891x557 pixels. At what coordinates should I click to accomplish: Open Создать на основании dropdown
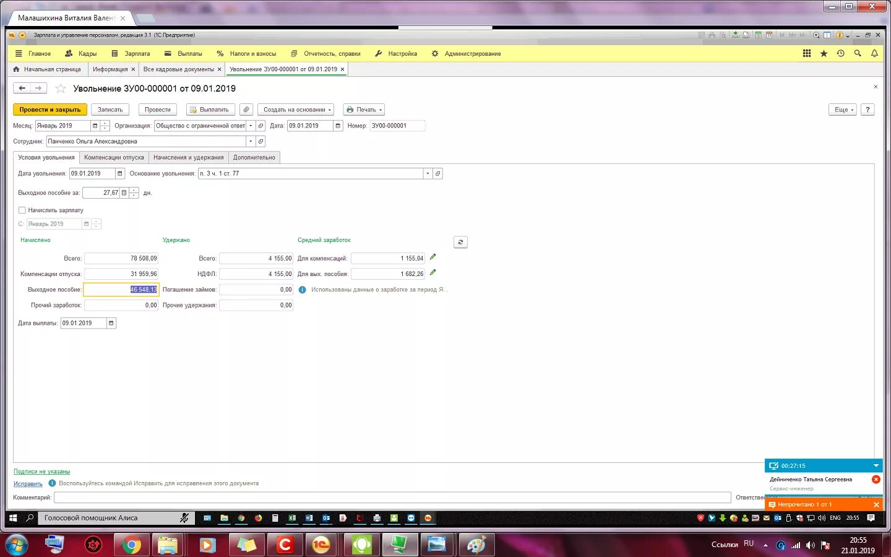[296, 110]
